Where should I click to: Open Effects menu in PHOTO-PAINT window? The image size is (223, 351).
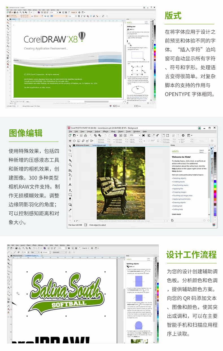pos(106,131)
